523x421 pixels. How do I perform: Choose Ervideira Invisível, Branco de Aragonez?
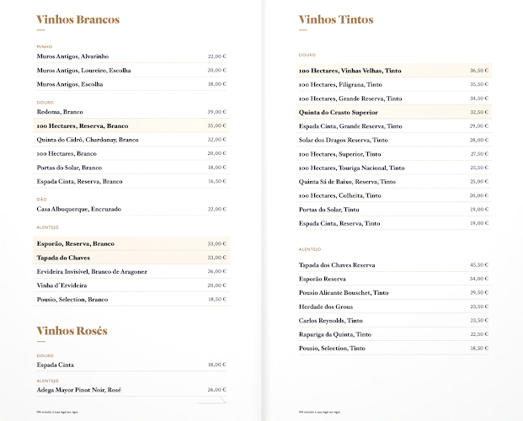tap(92, 272)
